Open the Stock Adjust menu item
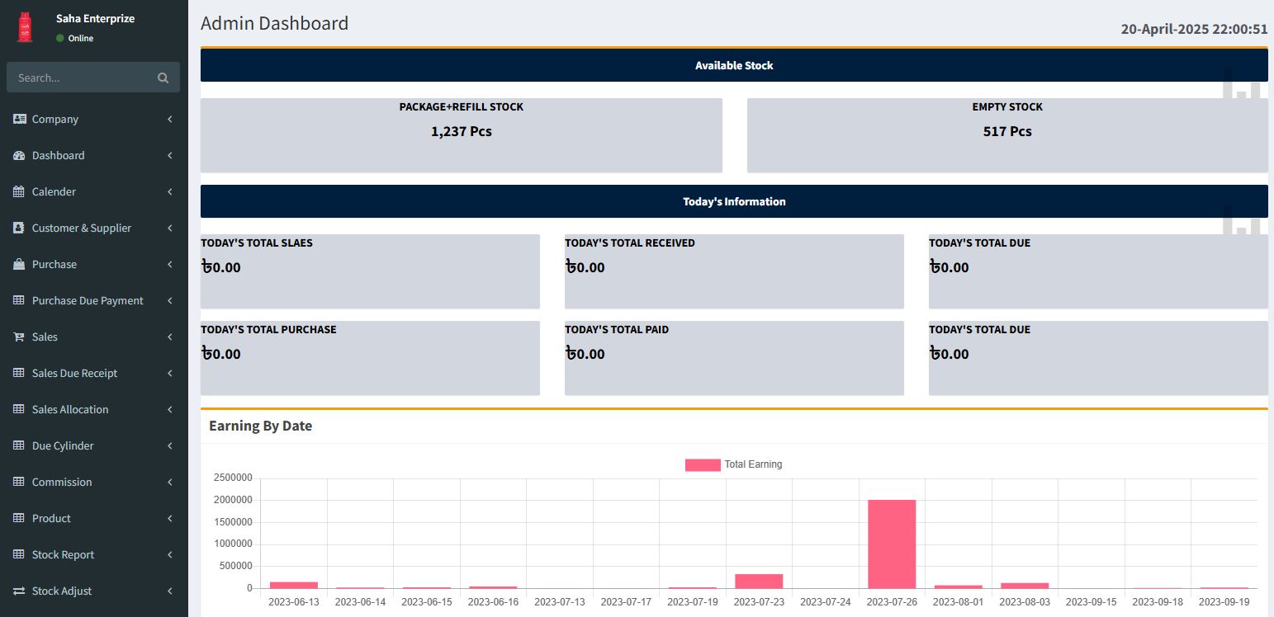The image size is (1274, 617). point(94,591)
